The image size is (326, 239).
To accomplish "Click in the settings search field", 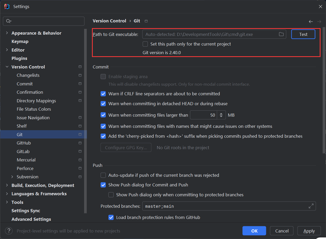I will (44, 21).
